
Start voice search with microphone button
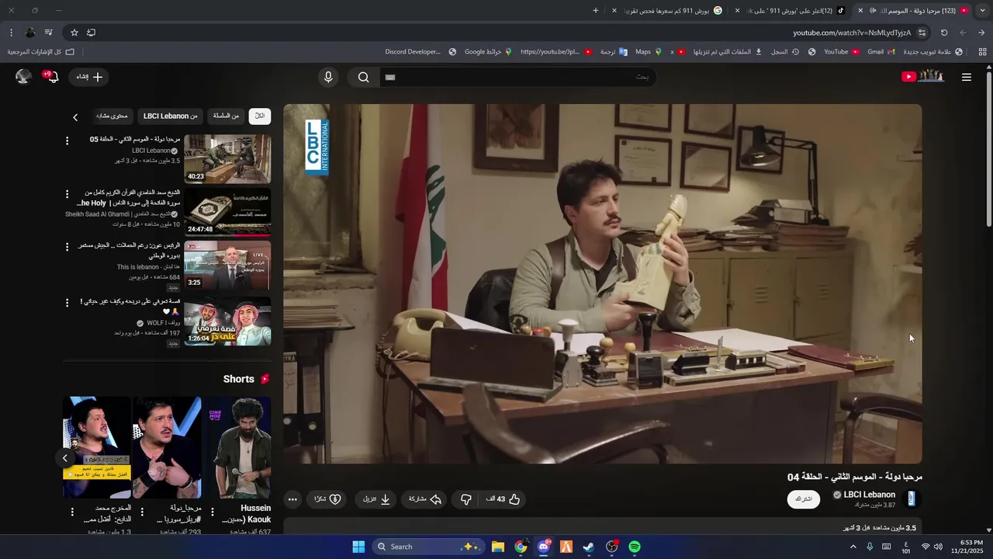(x=328, y=77)
